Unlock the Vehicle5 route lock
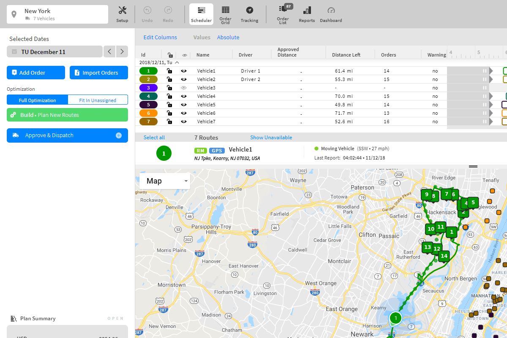Screen dimensions: 507x338 (169, 104)
